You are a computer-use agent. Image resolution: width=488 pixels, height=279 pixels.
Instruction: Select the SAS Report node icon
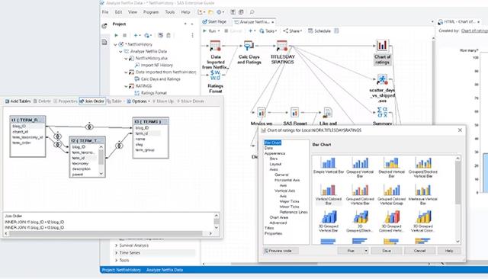tap(294, 112)
